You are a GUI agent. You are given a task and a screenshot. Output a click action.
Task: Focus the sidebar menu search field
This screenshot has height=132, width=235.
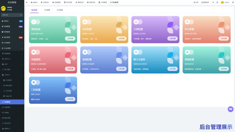[12, 15]
